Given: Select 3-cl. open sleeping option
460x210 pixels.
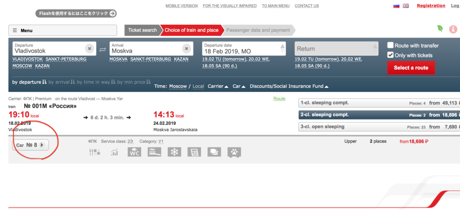Looking at the screenshot, I should (x=379, y=127).
